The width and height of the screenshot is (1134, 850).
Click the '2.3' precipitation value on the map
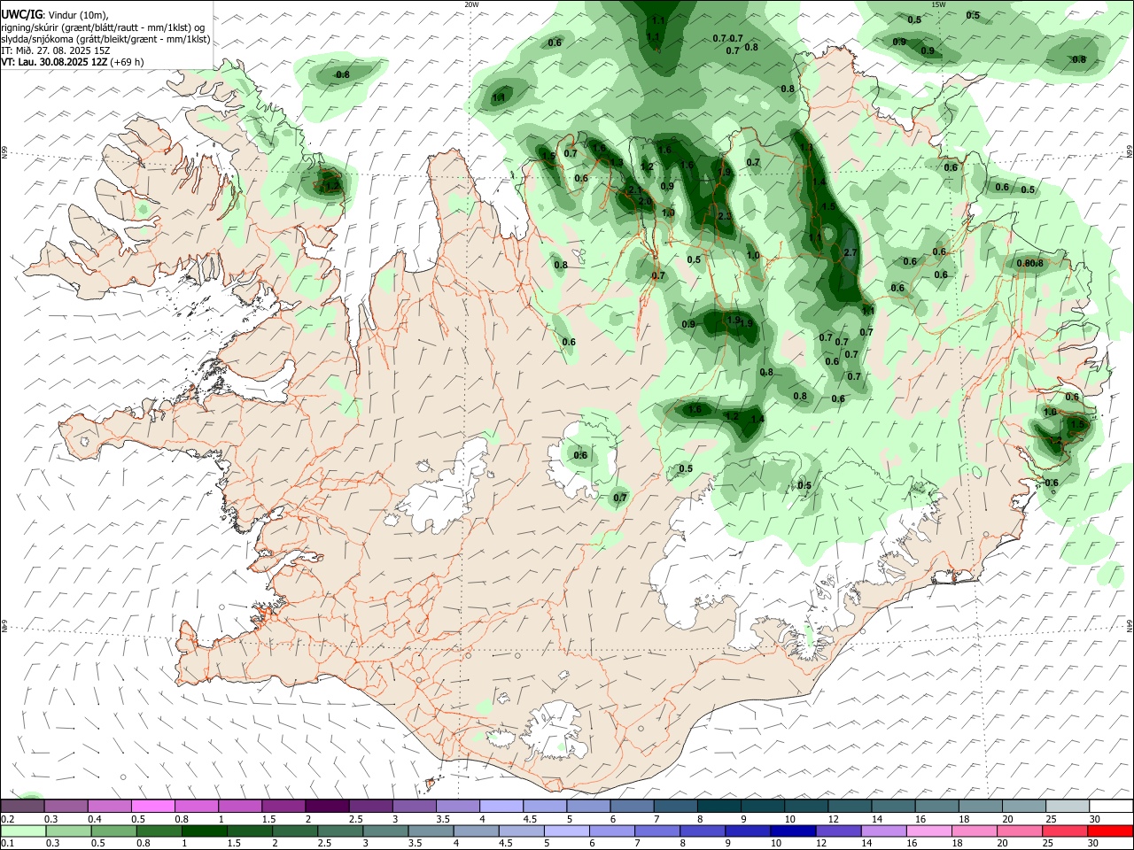point(725,217)
